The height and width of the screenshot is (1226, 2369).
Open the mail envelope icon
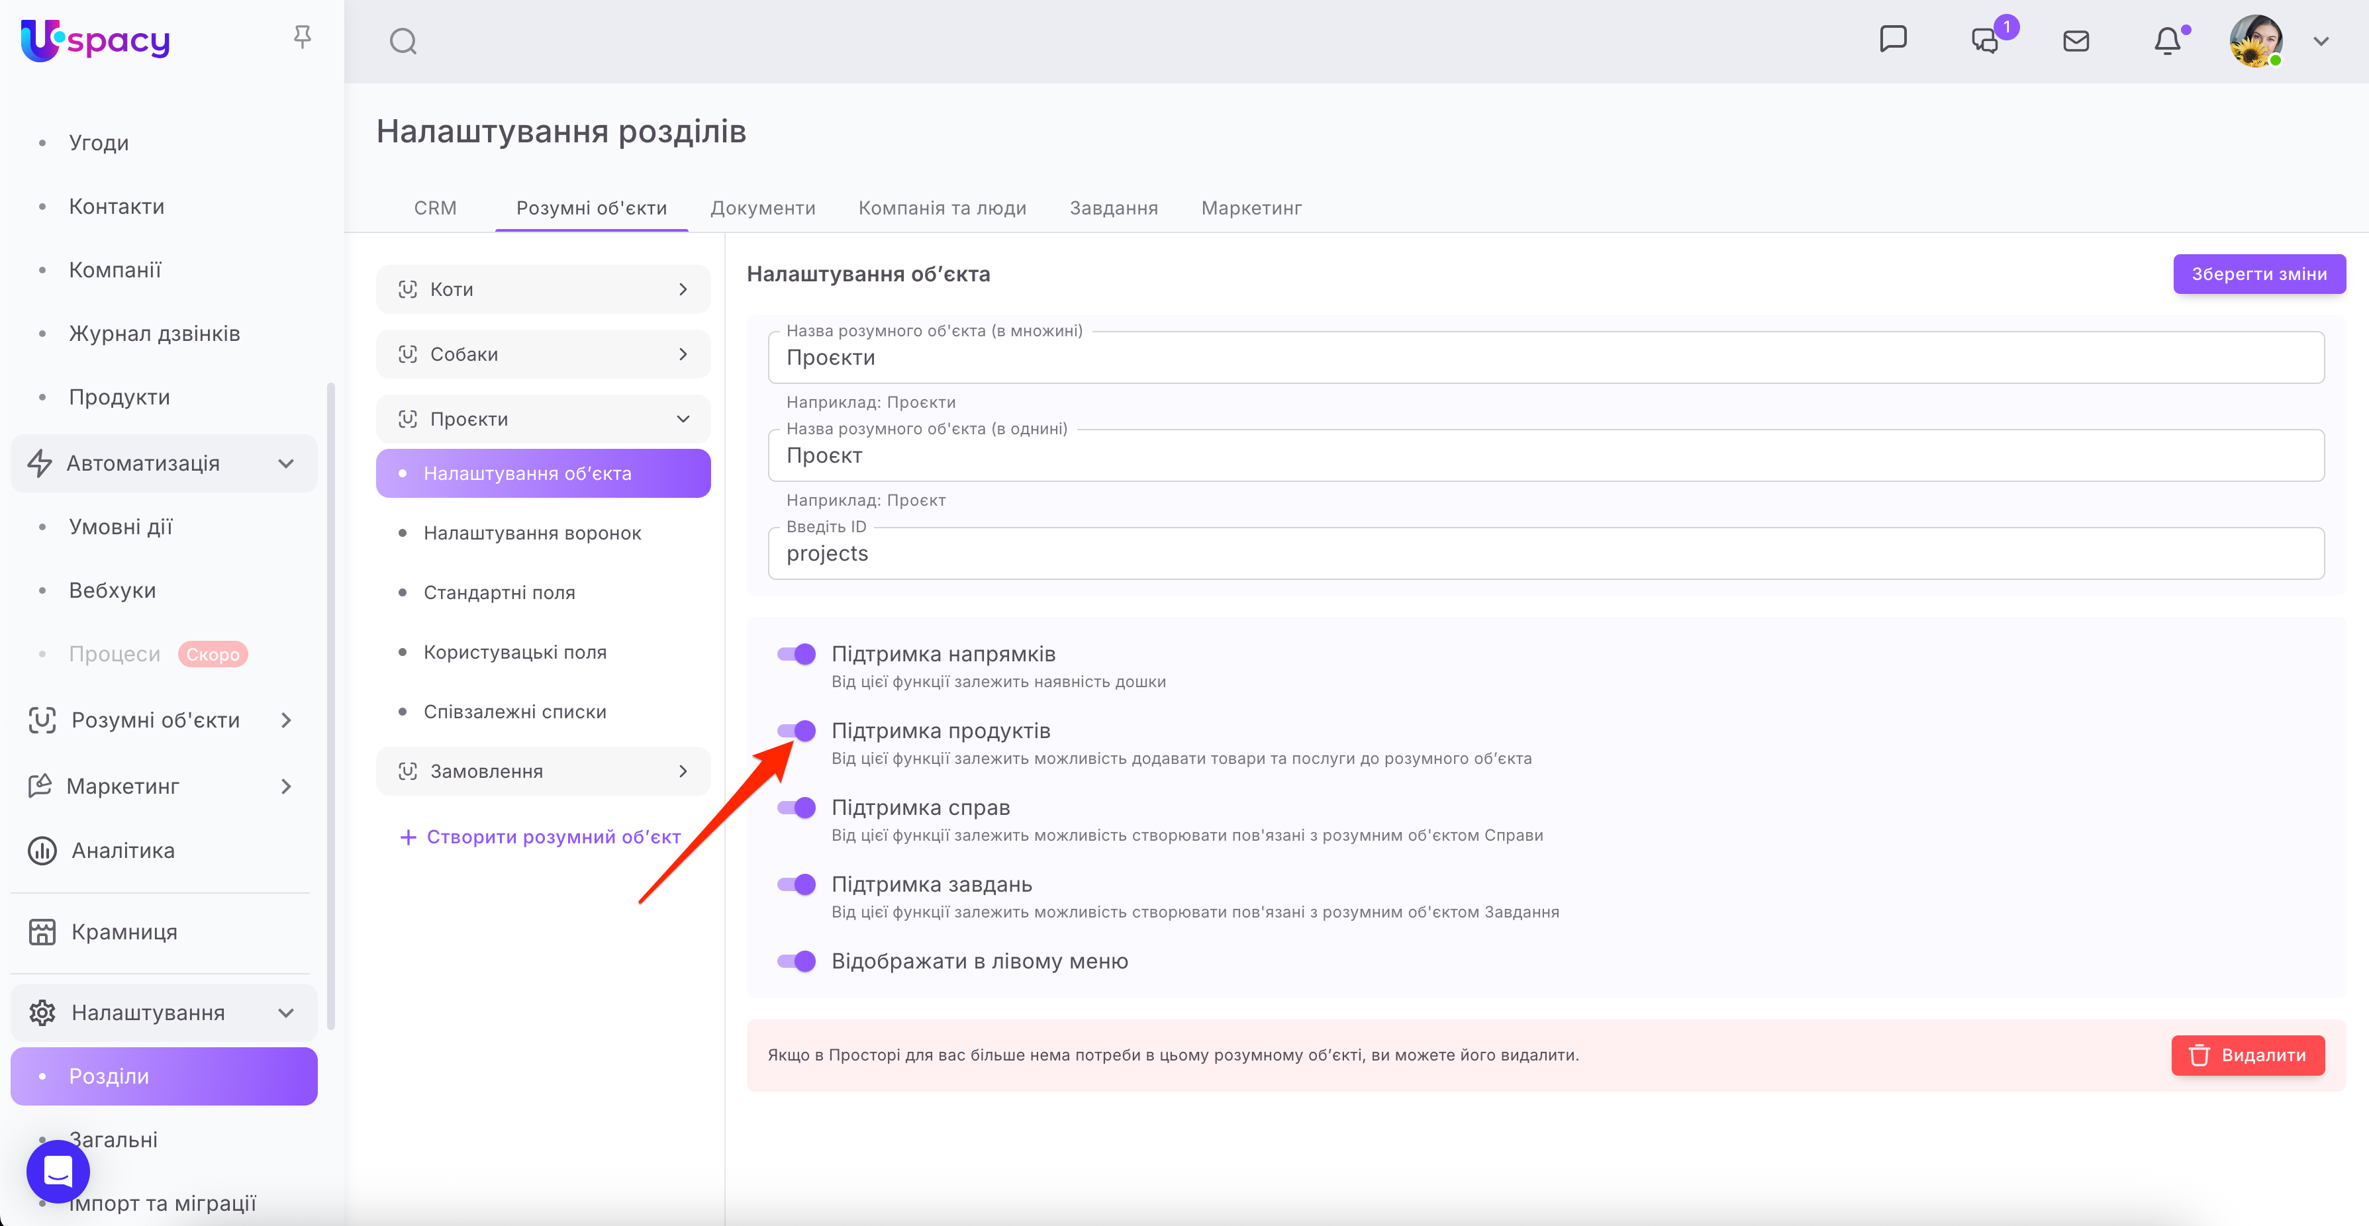(x=2076, y=42)
